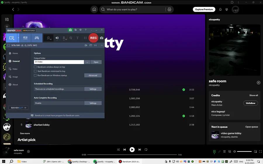This screenshot has height=164, width=263.
Task: Browse output folder with the ... button
Action: click(87, 62)
